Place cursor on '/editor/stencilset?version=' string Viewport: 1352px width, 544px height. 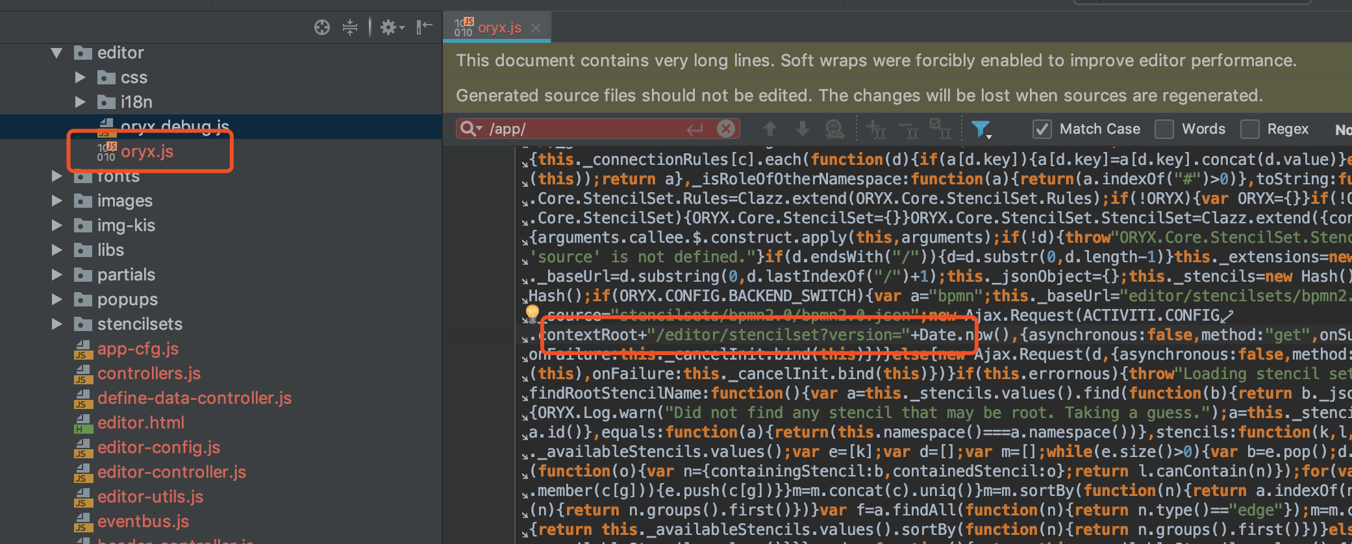click(779, 335)
